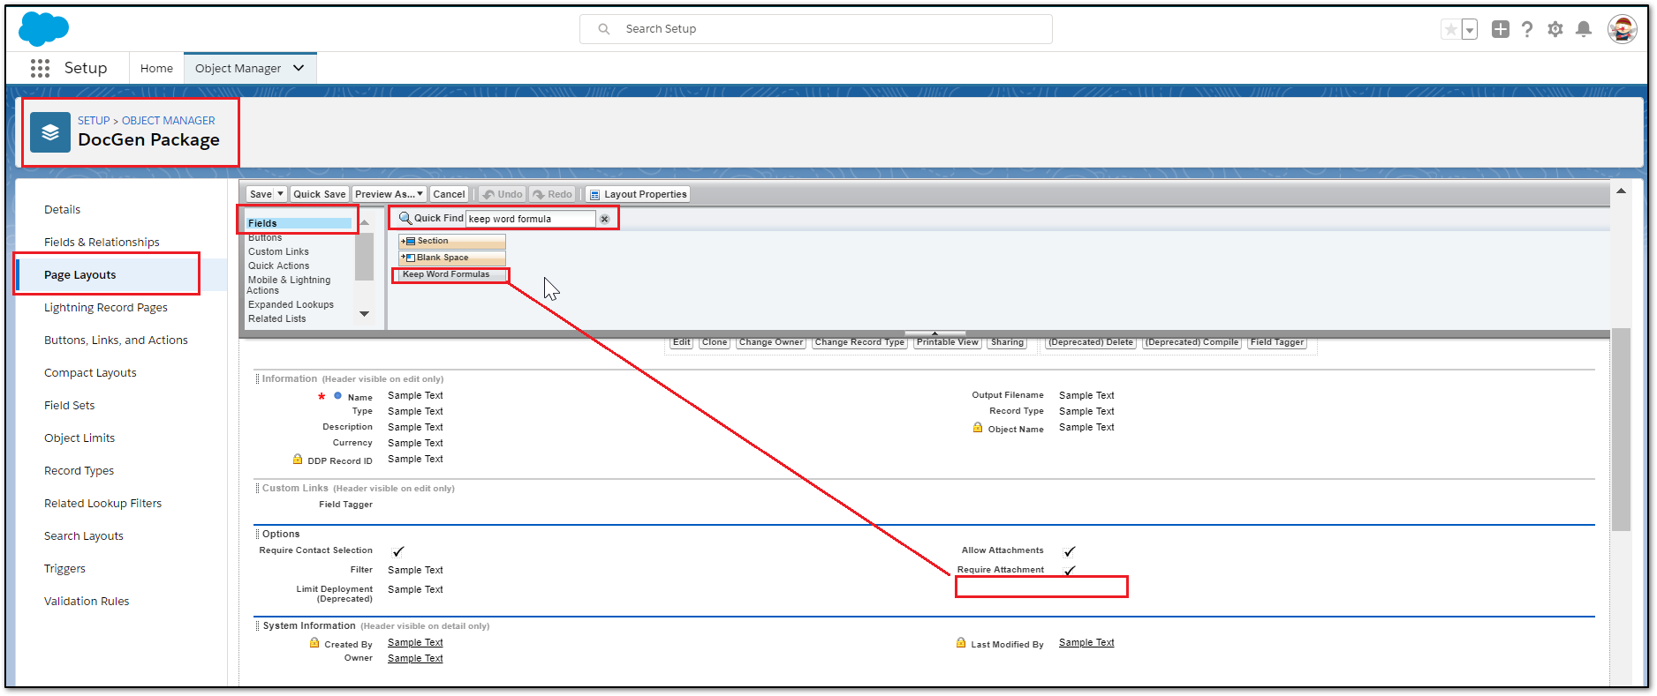Click the Quick Find magnifier icon
The height and width of the screenshot is (696, 1657).
[405, 218]
